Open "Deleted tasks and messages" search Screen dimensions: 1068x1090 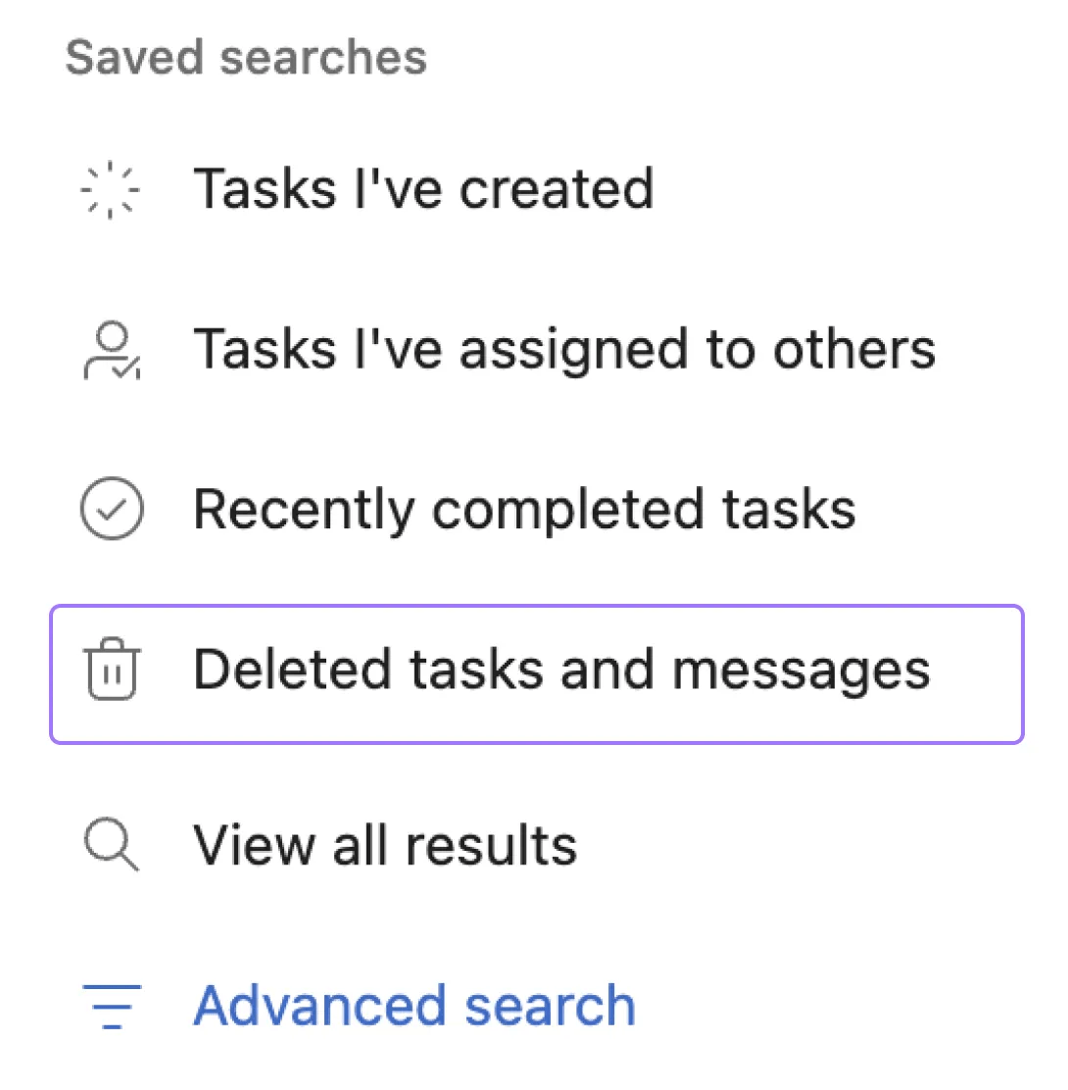pyautogui.click(x=560, y=671)
